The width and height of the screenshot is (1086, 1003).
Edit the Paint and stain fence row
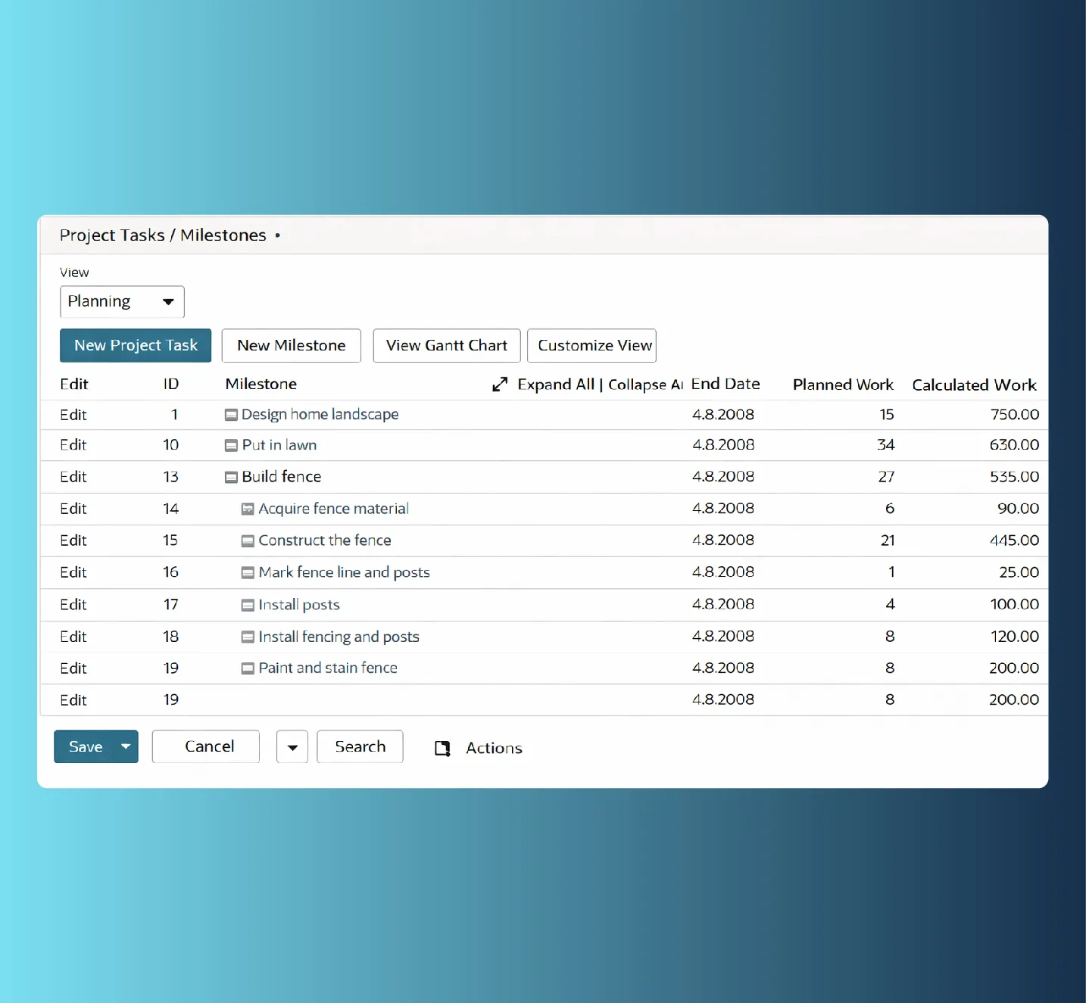click(x=73, y=668)
